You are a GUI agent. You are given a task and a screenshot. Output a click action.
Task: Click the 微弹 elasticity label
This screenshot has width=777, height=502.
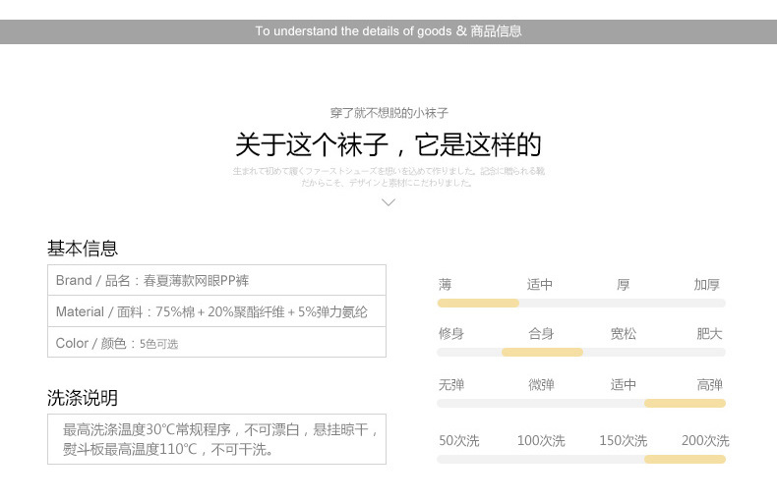point(541,385)
